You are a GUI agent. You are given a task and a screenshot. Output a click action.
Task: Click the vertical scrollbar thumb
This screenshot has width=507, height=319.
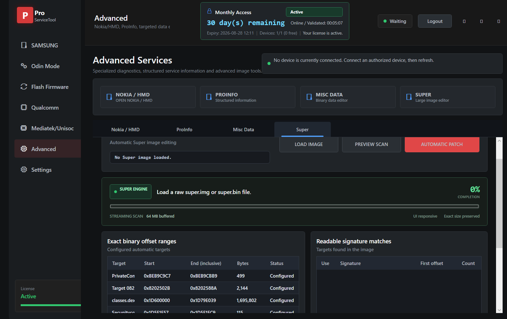coord(499,203)
